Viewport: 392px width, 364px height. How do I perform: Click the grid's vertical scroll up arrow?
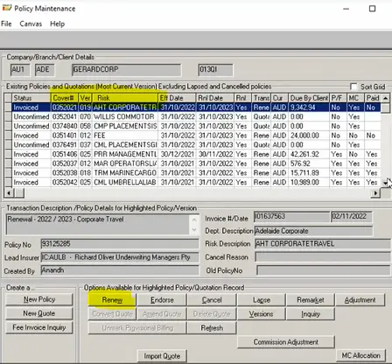[385, 98]
